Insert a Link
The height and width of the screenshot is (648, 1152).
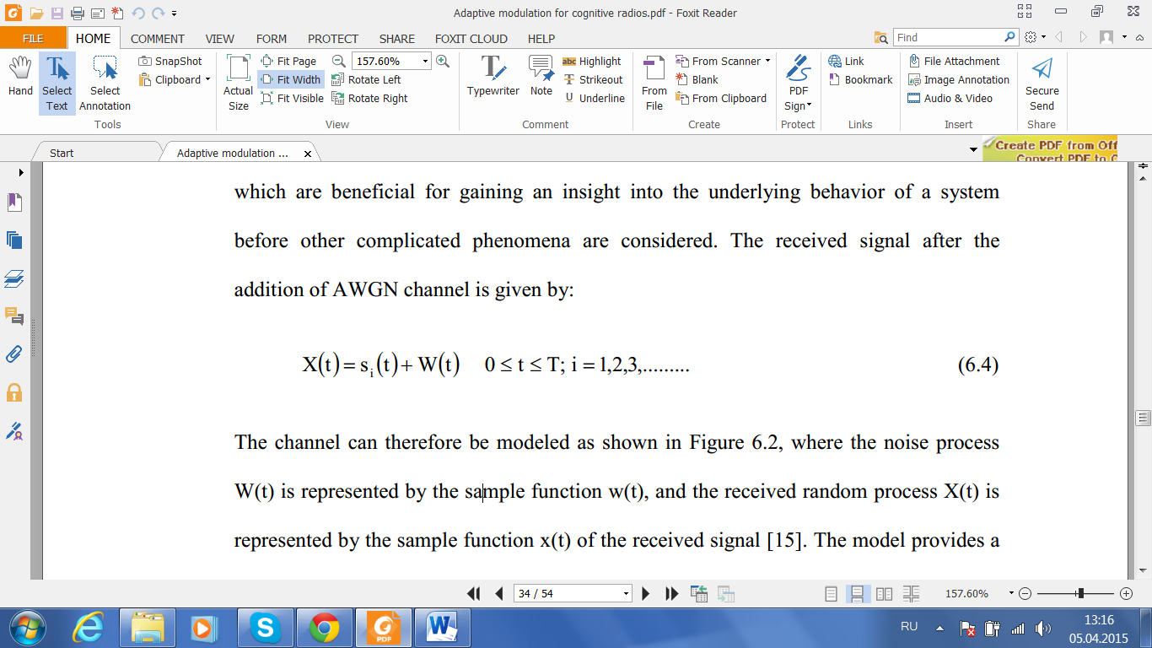coord(846,61)
